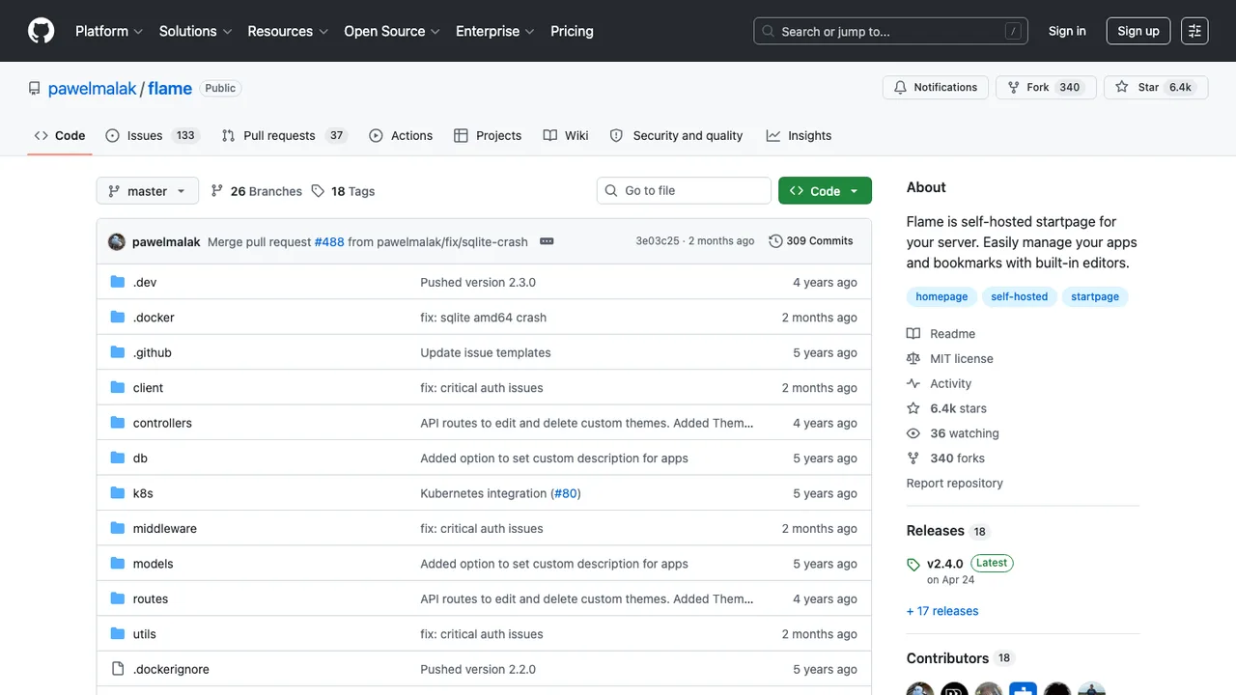Switch to the Issues tab

pos(153,136)
